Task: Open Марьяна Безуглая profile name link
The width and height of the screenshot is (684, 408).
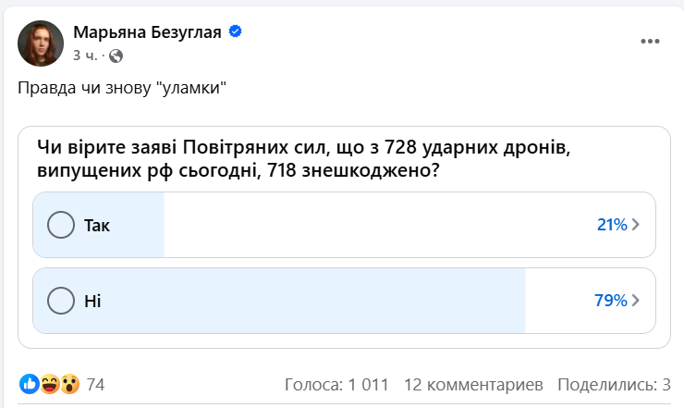Action: [147, 32]
